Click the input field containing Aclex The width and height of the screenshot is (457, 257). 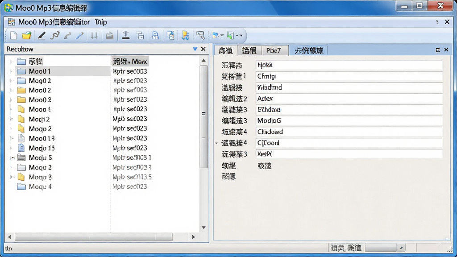[x=349, y=99]
